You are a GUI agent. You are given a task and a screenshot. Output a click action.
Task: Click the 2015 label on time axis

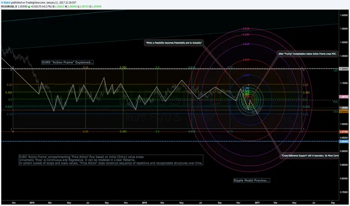coord(32,203)
